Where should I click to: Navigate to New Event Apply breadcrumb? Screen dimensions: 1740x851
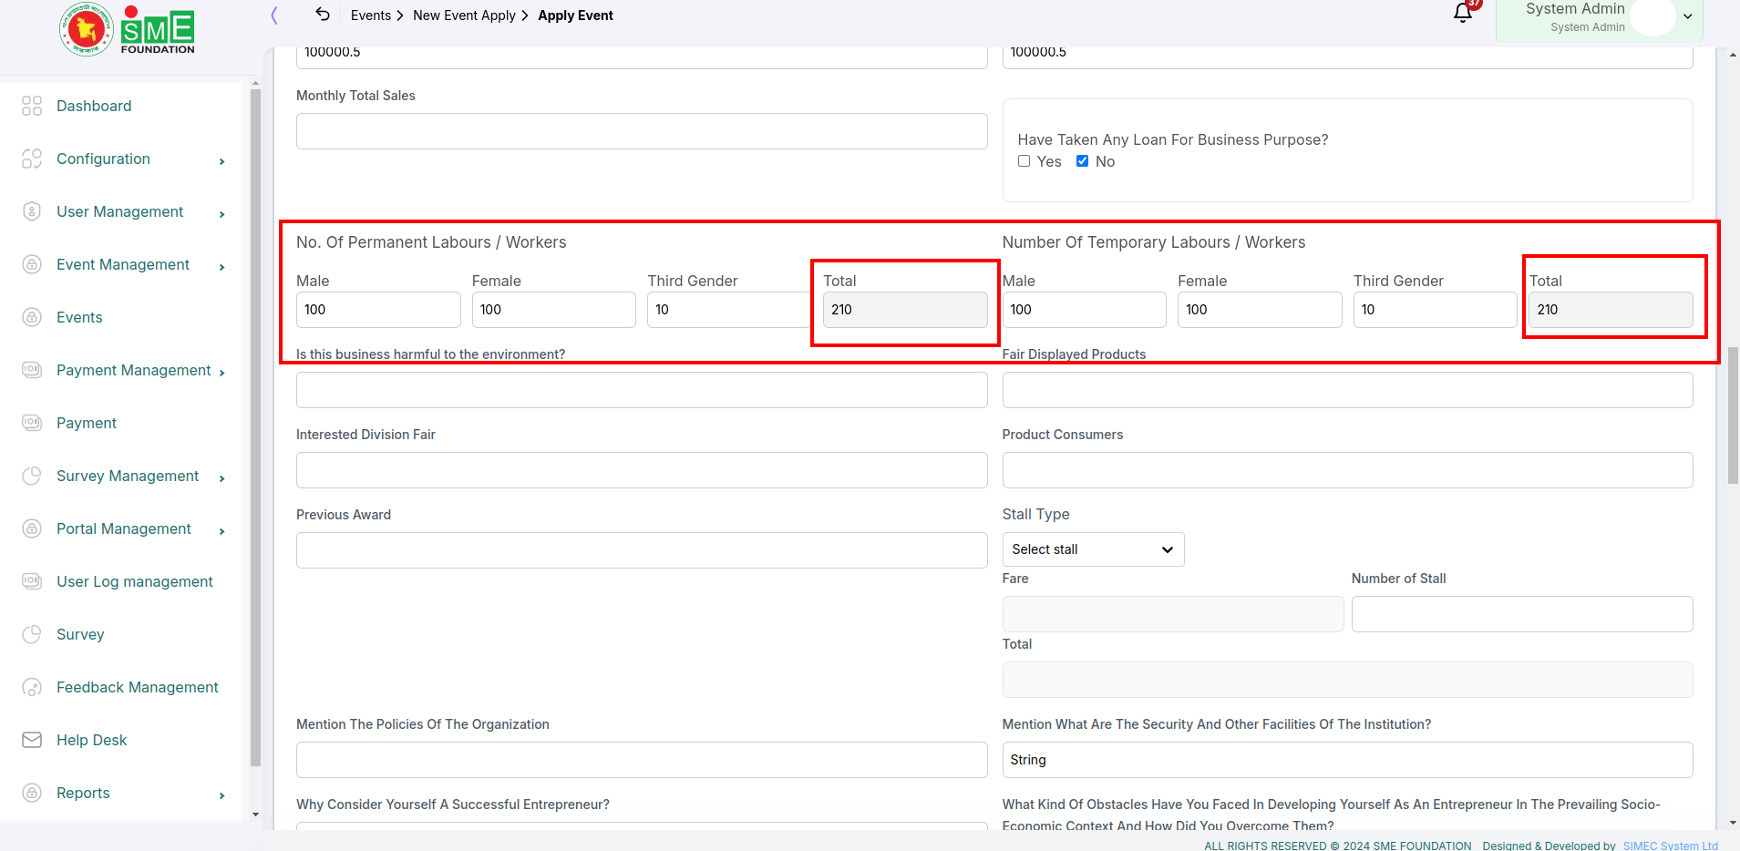point(464,15)
